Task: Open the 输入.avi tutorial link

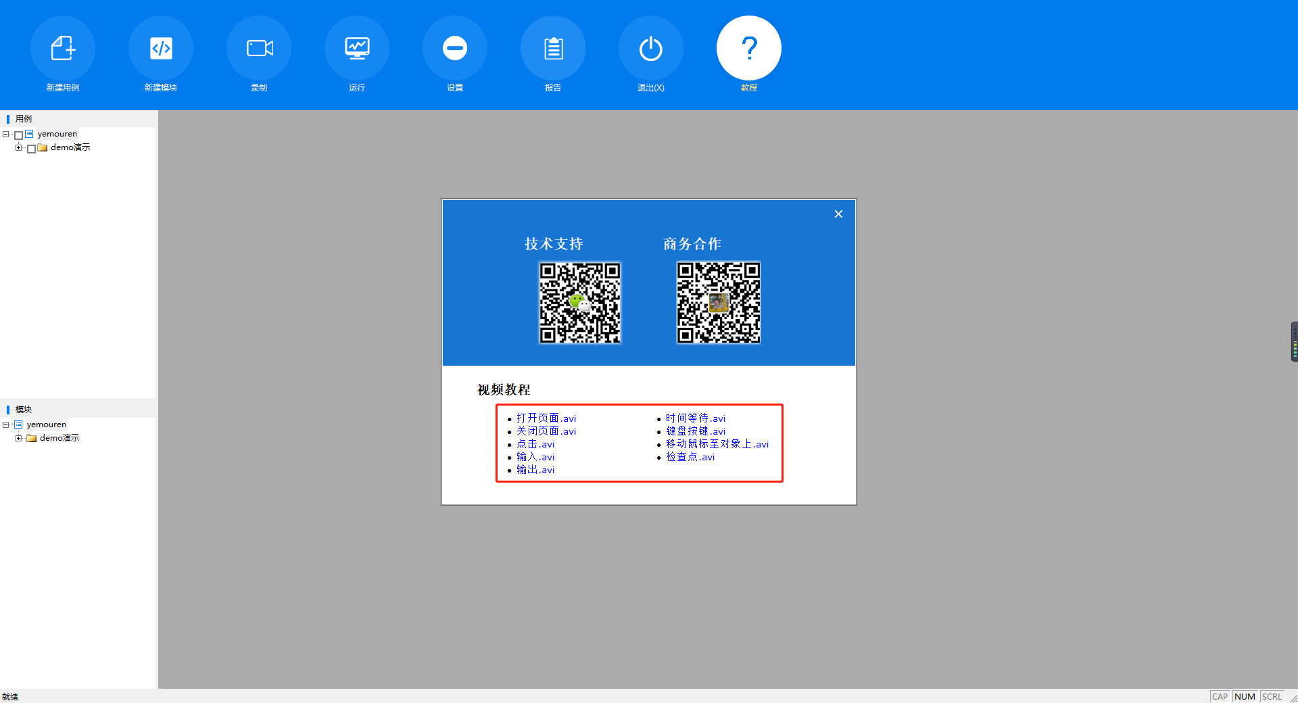Action: pyautogui.click(x=535, y=457)
